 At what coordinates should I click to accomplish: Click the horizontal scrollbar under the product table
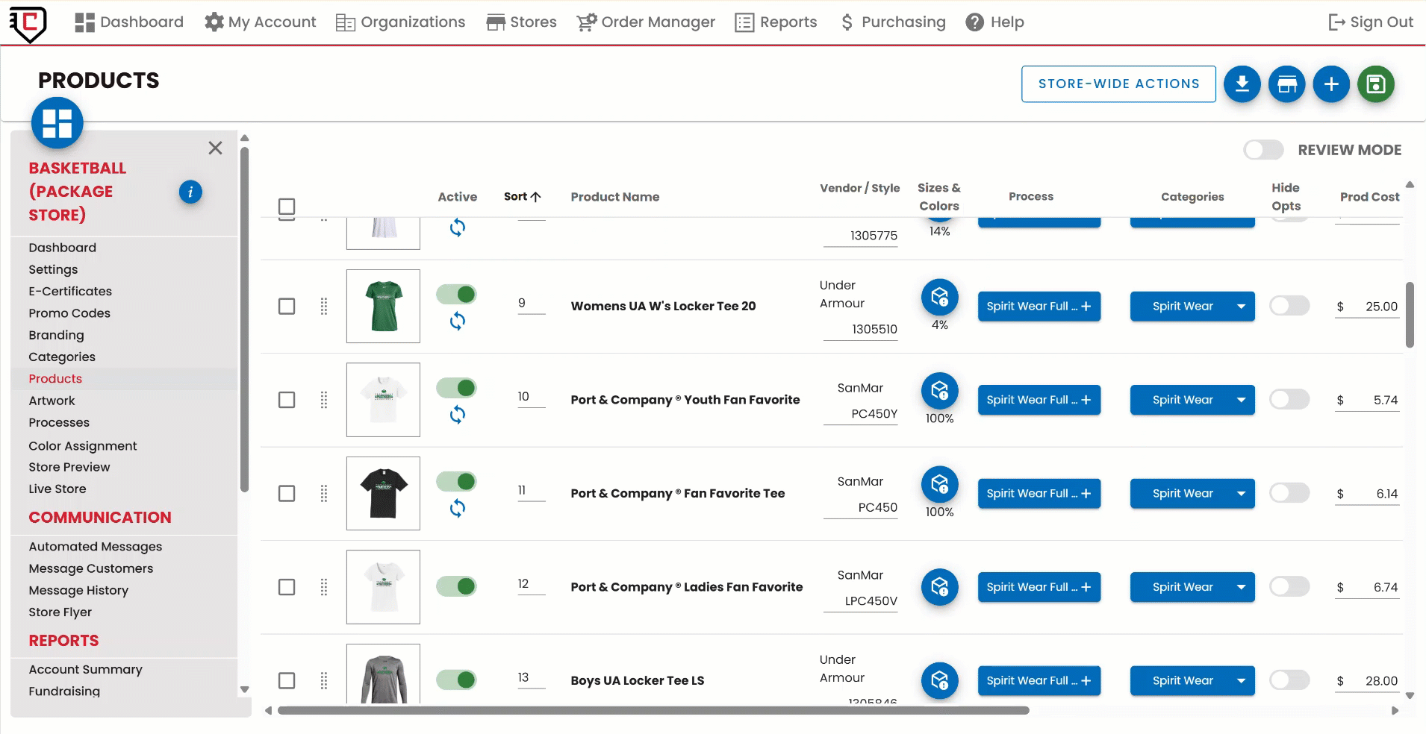(x=653, y=711)
